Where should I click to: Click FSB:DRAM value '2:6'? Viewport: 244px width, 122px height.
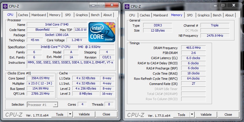193,53
